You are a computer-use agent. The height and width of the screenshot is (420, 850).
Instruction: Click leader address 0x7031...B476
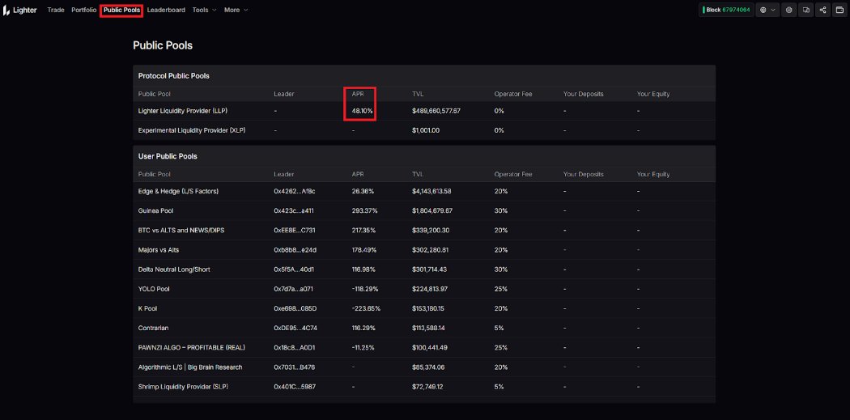(x=295, y=367)
